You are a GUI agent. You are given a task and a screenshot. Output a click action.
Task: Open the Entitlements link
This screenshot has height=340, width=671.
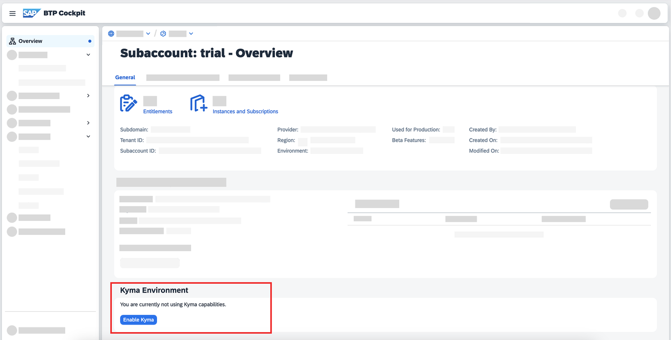pos(158,112)
